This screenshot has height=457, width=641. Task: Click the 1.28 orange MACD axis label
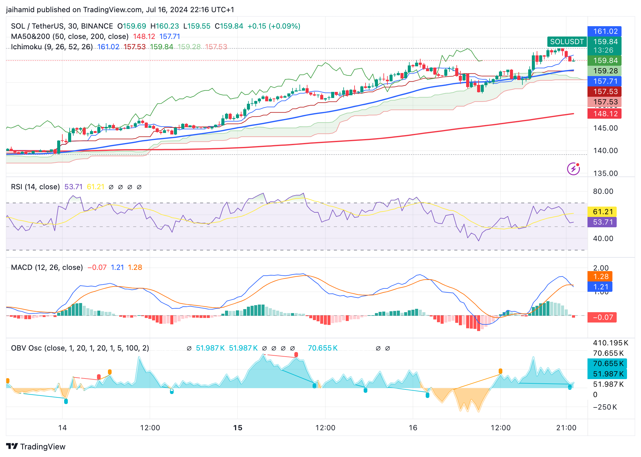600,277
